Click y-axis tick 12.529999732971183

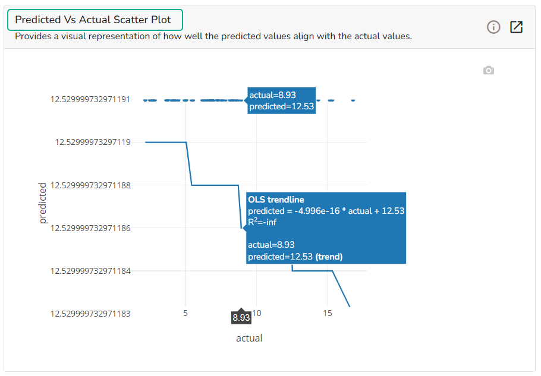(90, 313)
